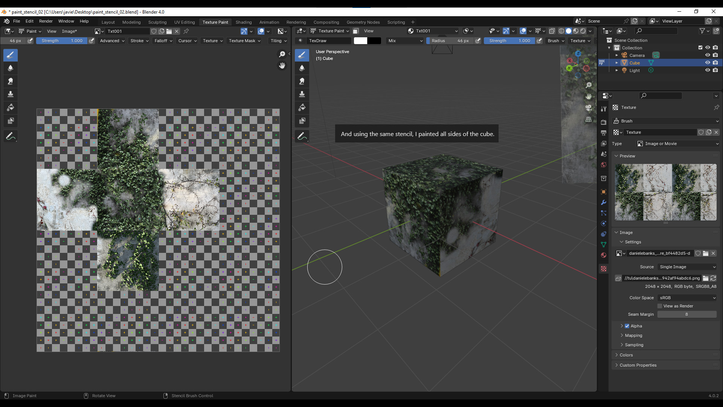723x407 pixels.
Task: Open the Output properties tab
Action: tap(604, 133)
